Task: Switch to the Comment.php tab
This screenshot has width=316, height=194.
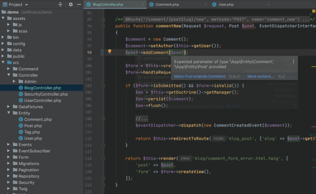Action: pyautogui.click(x=167, y=4)
